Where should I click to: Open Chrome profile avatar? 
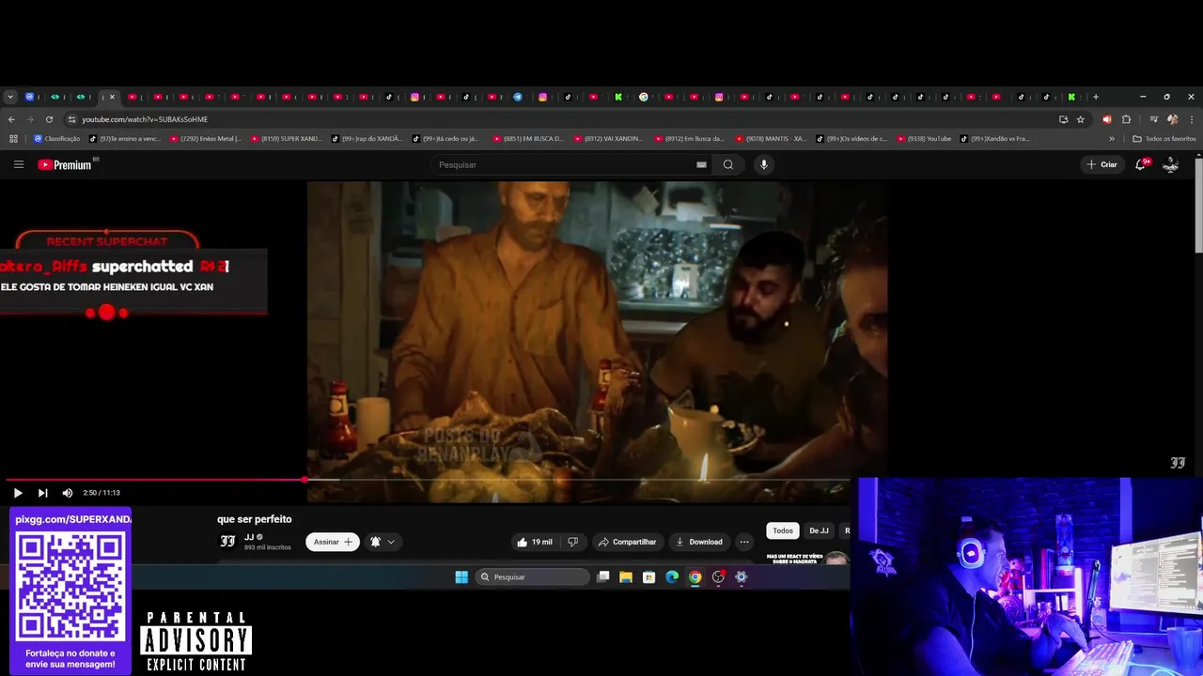(1172, 119)
